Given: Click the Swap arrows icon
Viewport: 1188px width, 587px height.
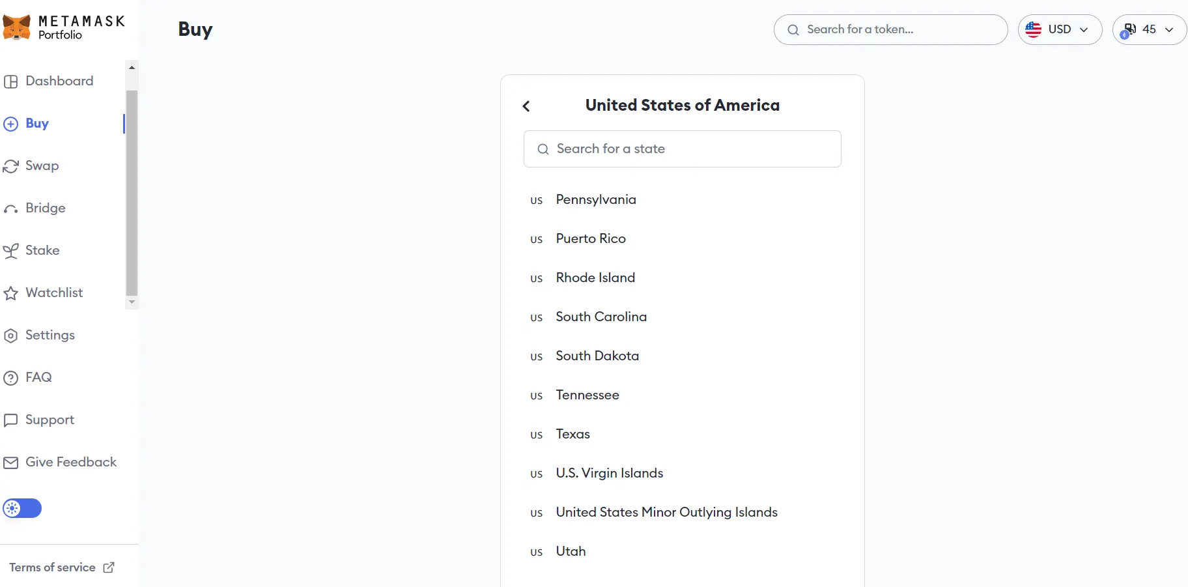Looking at the screenshot, I should (x=11, y=166).
